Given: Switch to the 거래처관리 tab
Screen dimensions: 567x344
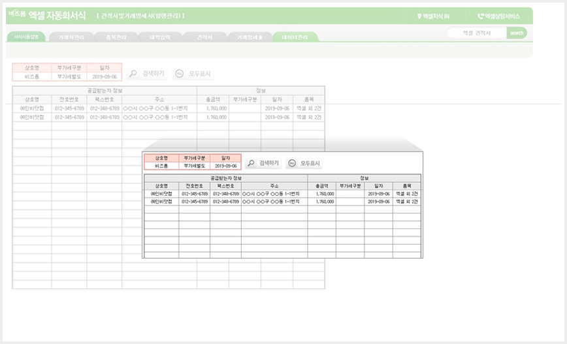Looking at the screenshot, I should tap(71, 37).
